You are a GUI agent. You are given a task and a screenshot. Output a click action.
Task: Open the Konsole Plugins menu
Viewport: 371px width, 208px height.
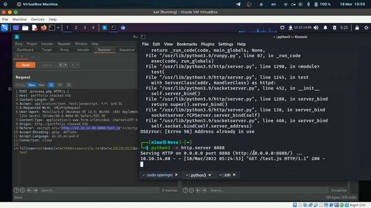tap(208, 44)
